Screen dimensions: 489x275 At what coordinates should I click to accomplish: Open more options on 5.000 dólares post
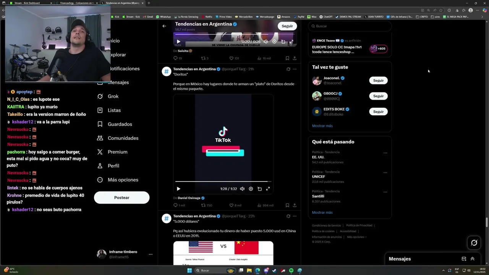(x=295, y=216)
